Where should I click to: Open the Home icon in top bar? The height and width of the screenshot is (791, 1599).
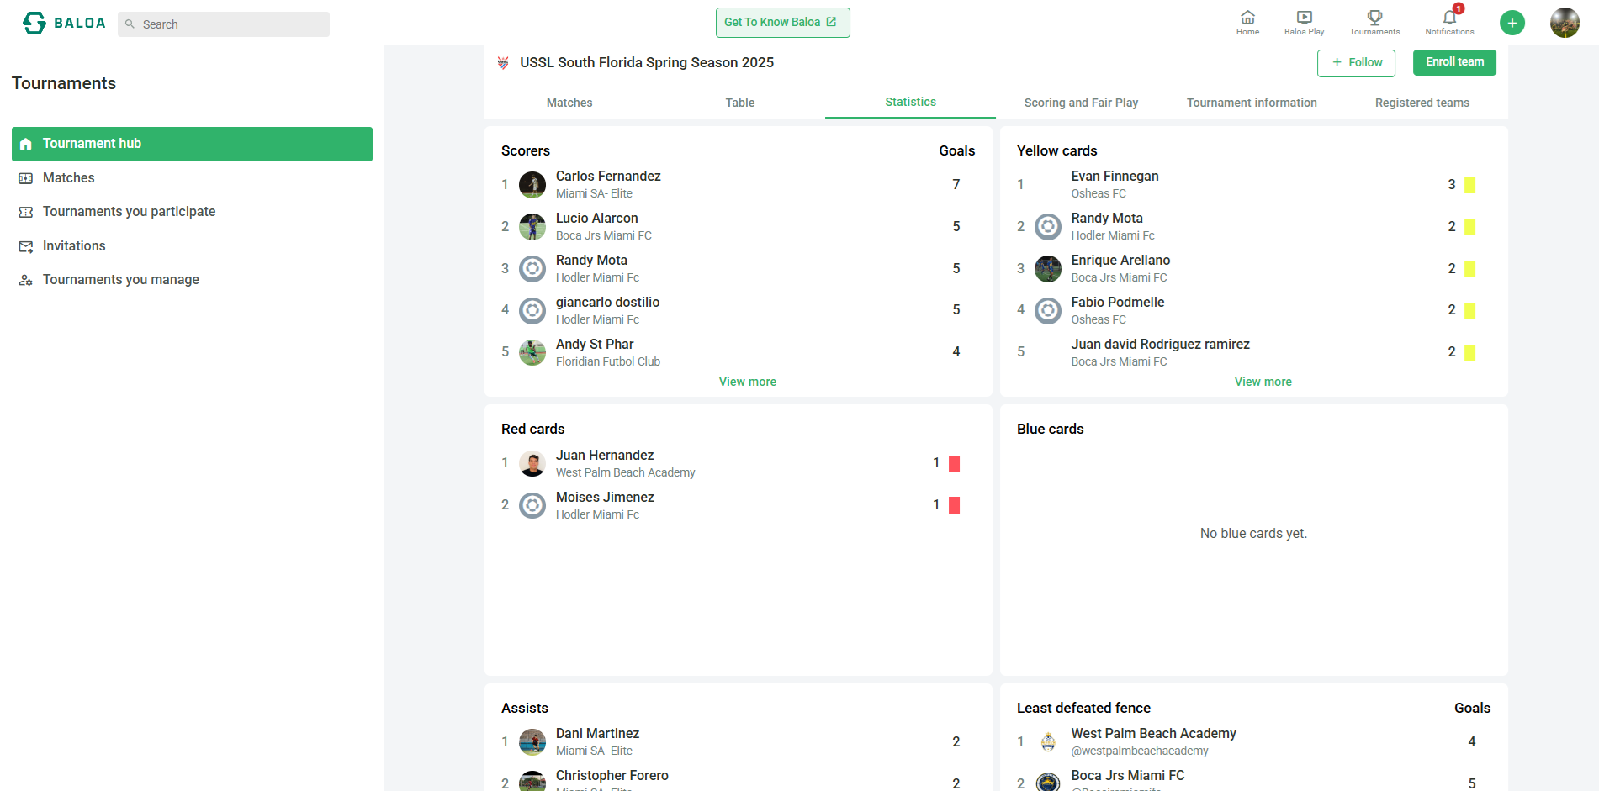(x=1247, y=23)
